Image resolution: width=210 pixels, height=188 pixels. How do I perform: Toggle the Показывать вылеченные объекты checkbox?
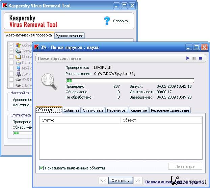click(x=42, y=168)
